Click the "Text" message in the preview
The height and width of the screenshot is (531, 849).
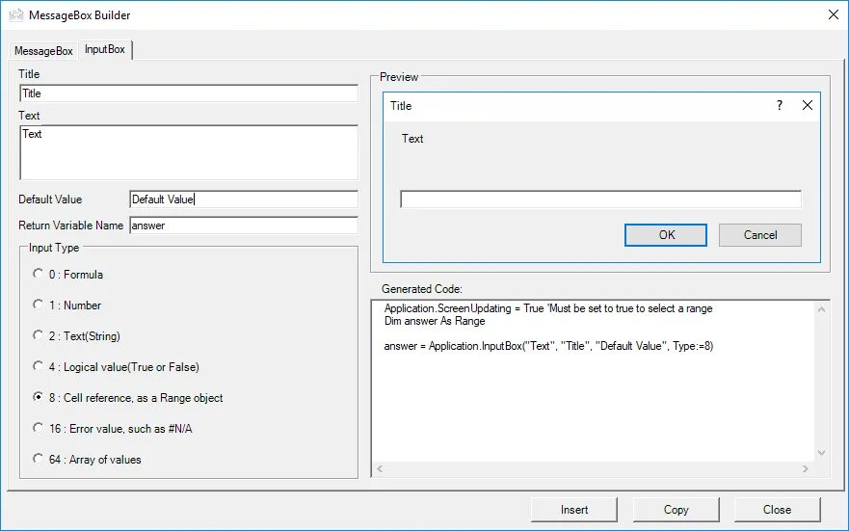coord(412,139)
